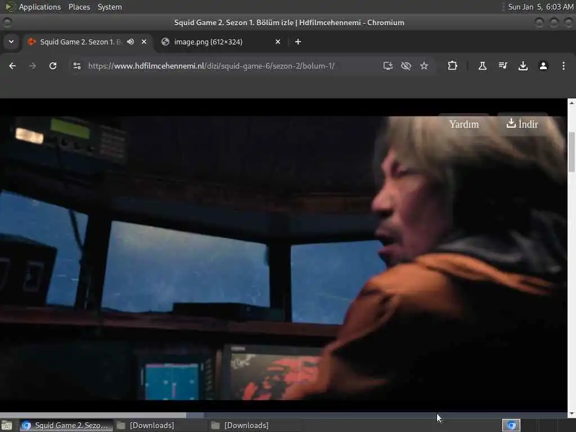Open the profile avatar icon
Viewport: 576px width, 432px height.
(x=543, y=66)
